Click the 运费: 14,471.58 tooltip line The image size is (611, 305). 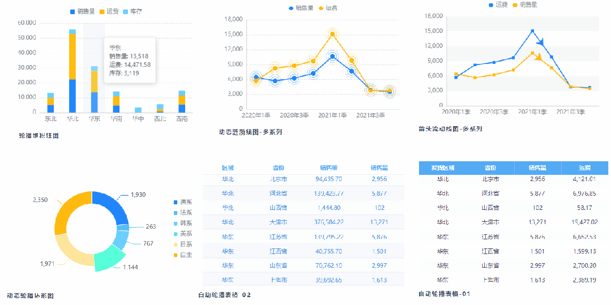coord(130,65)
